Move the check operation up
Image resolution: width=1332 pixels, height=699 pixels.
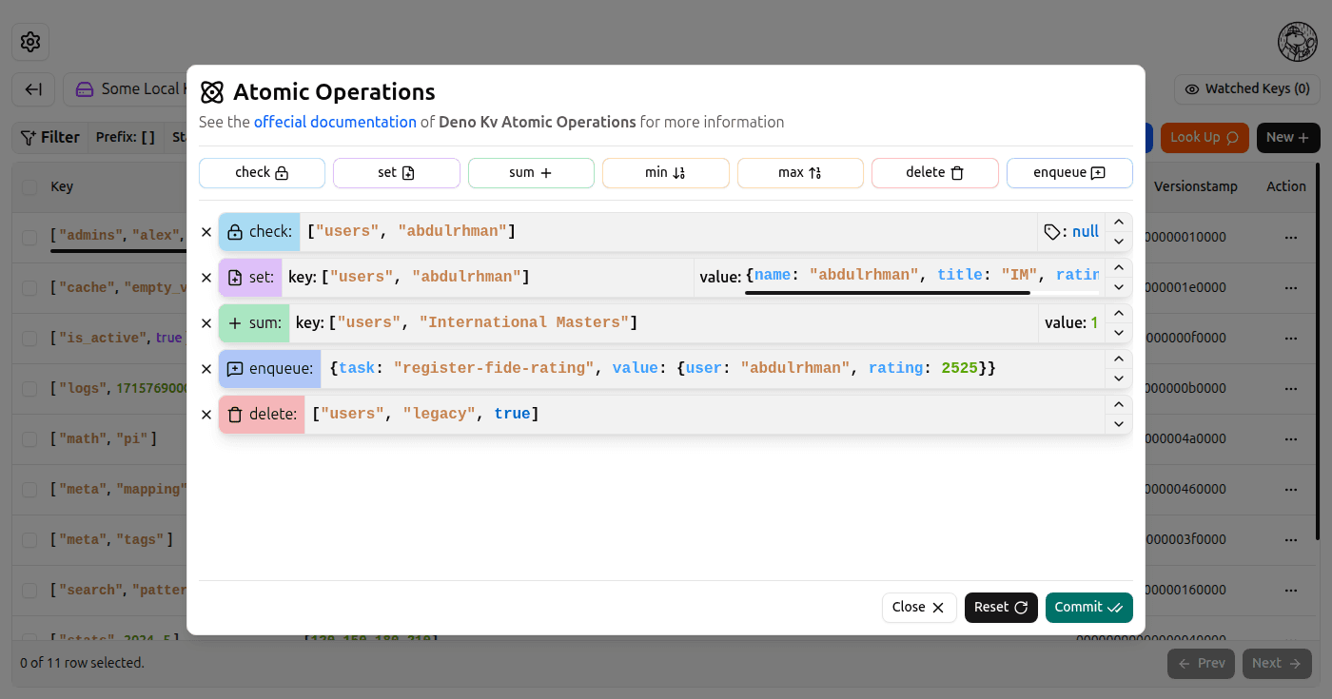tap(1119, 223)
